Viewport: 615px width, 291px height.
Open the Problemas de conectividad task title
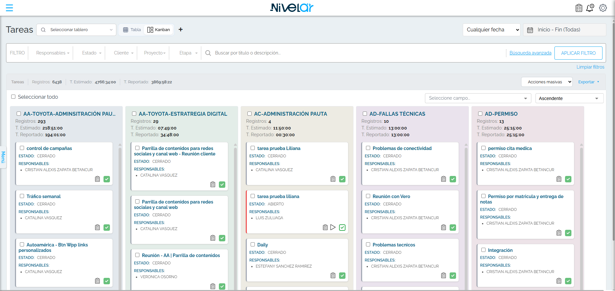tap(402, 148)
